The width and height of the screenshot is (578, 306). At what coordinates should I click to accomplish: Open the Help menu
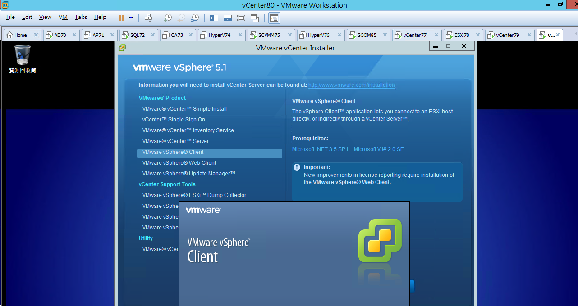100,17
